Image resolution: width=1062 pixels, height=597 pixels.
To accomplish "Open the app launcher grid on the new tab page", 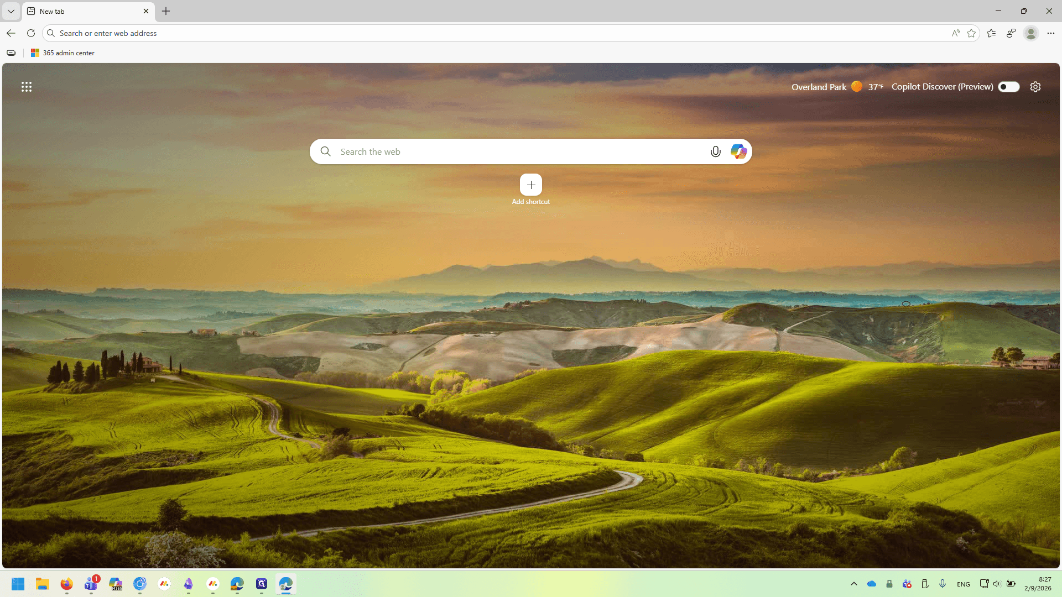I will click(27, 87).
